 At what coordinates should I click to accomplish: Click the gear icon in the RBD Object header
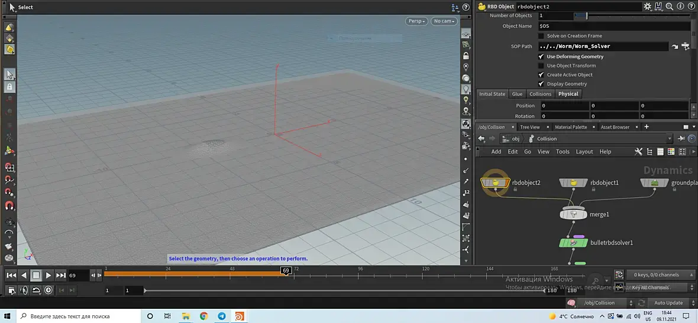[647, 6]
